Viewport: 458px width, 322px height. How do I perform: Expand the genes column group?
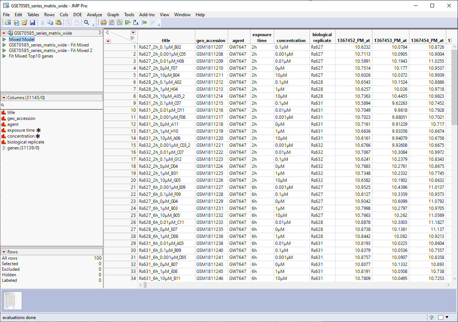click(x=4, y=148)
